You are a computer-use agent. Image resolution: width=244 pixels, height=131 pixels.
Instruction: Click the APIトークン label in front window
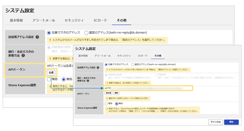(x=83, y=94)
